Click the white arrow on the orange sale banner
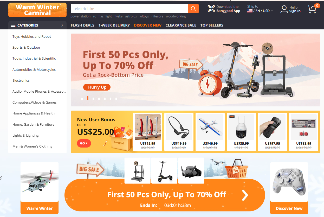Viewport: 324px width, 217px height. [x=245, y=195]
